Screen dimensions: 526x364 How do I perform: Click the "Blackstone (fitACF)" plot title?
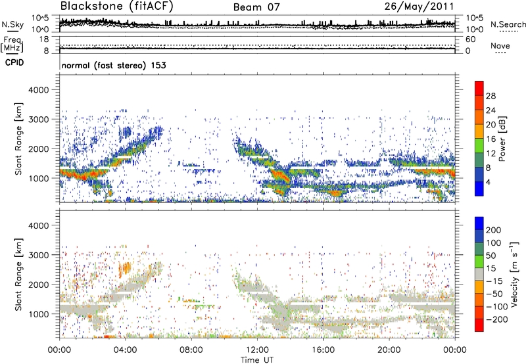pyautogui.click(x=117, y=7)
